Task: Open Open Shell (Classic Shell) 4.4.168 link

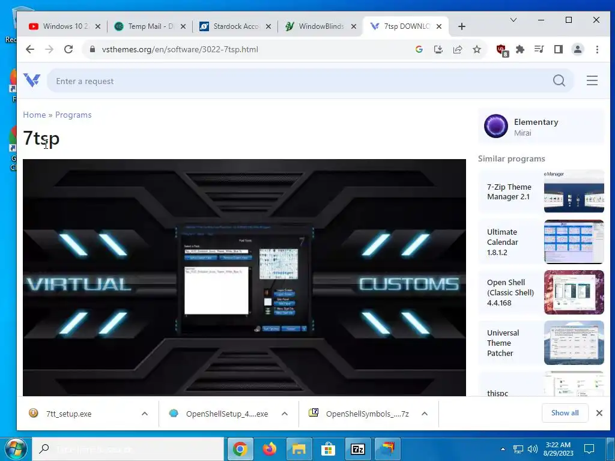Action: pyautogui.click(x=510, y=292)
